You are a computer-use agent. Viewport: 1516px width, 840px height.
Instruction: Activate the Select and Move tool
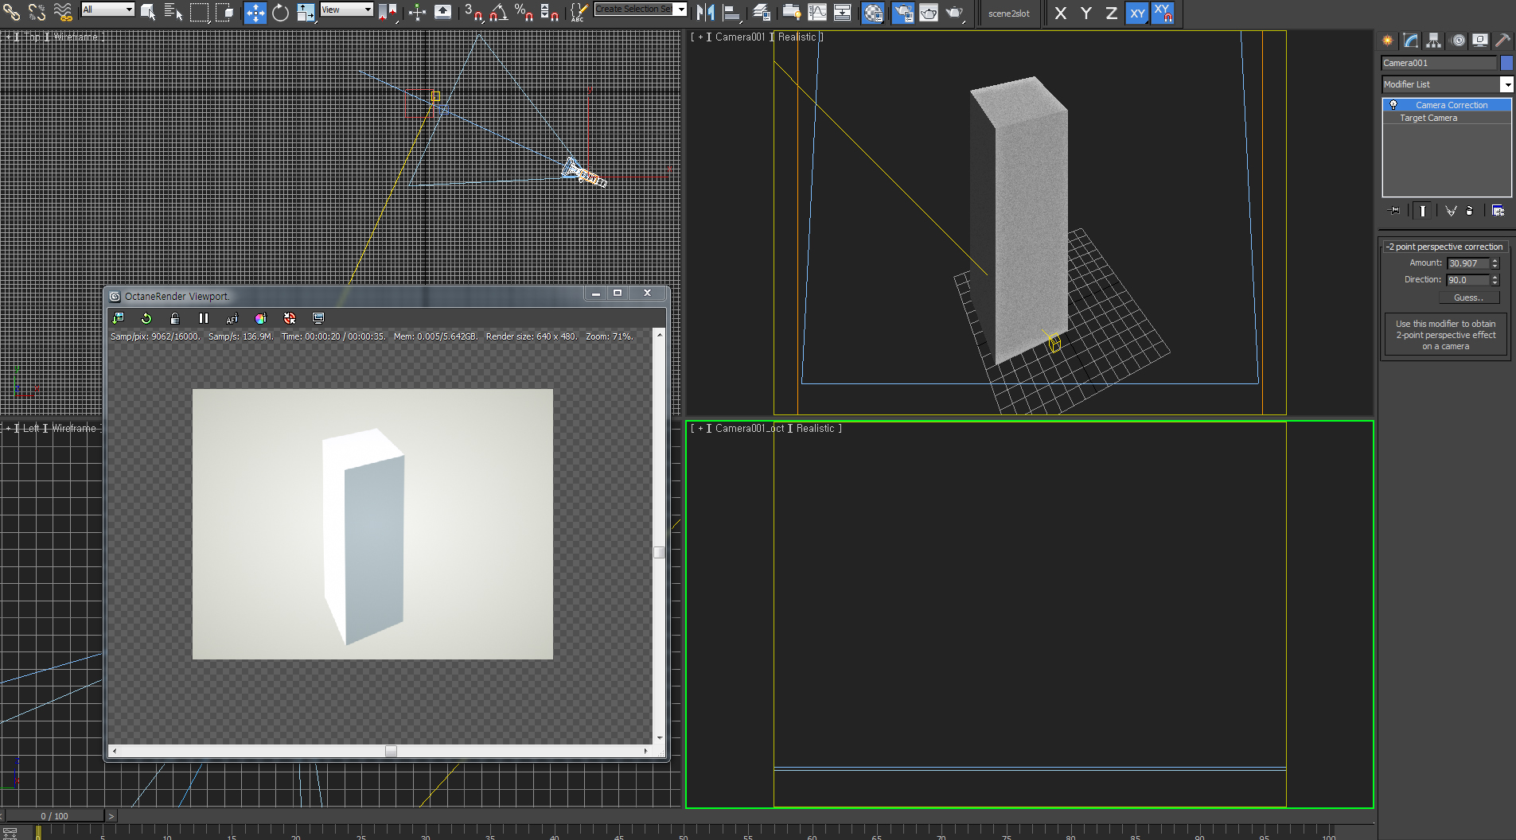(255, 13)
